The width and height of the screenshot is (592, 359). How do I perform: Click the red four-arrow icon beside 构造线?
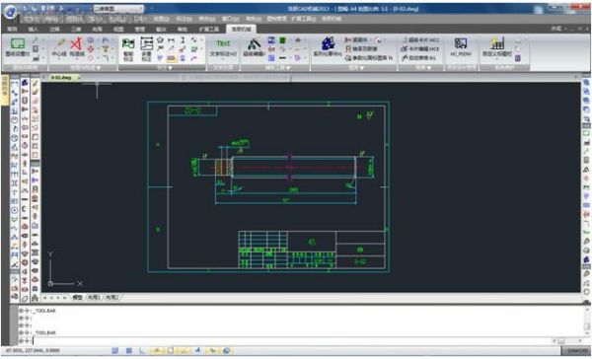point(91,48)
